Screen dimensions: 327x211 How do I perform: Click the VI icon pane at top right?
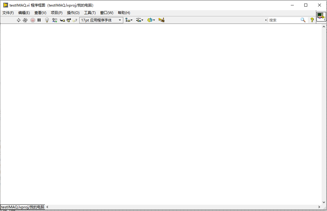(x=321, y=17)
